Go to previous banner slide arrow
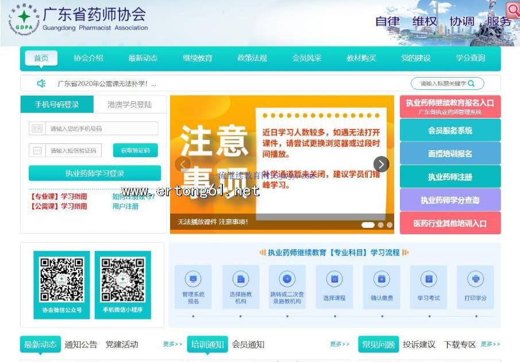The image size is (520, 362). pos(183,165)
